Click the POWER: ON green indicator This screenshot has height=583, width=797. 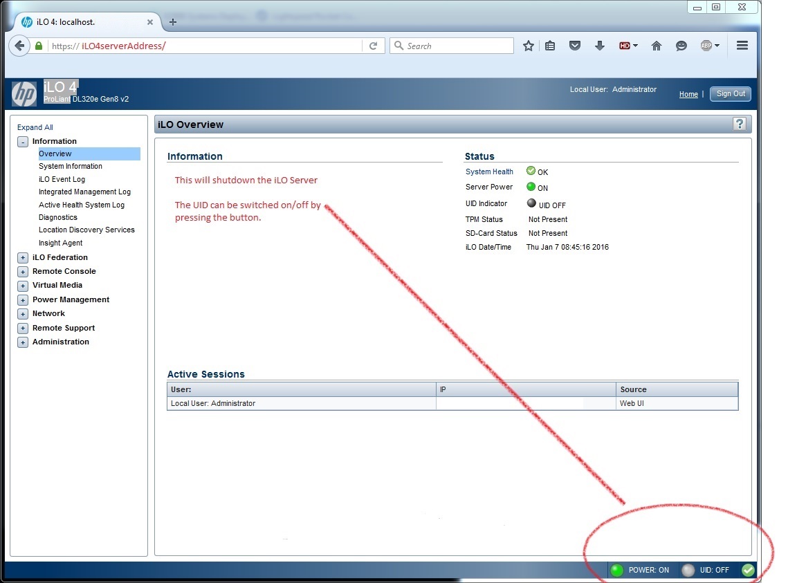(617, 571)
